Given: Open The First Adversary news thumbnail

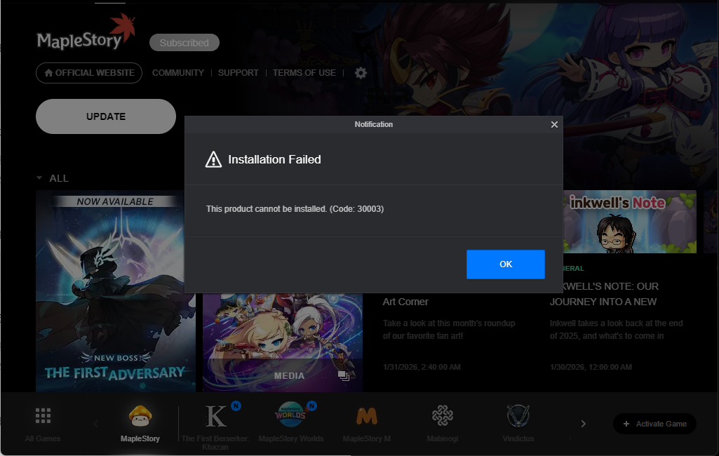Looking at the screenshot, I should click(116, 290).
